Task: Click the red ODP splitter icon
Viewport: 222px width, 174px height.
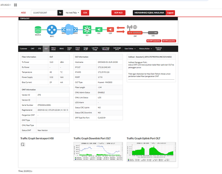Action: (111, 30)
